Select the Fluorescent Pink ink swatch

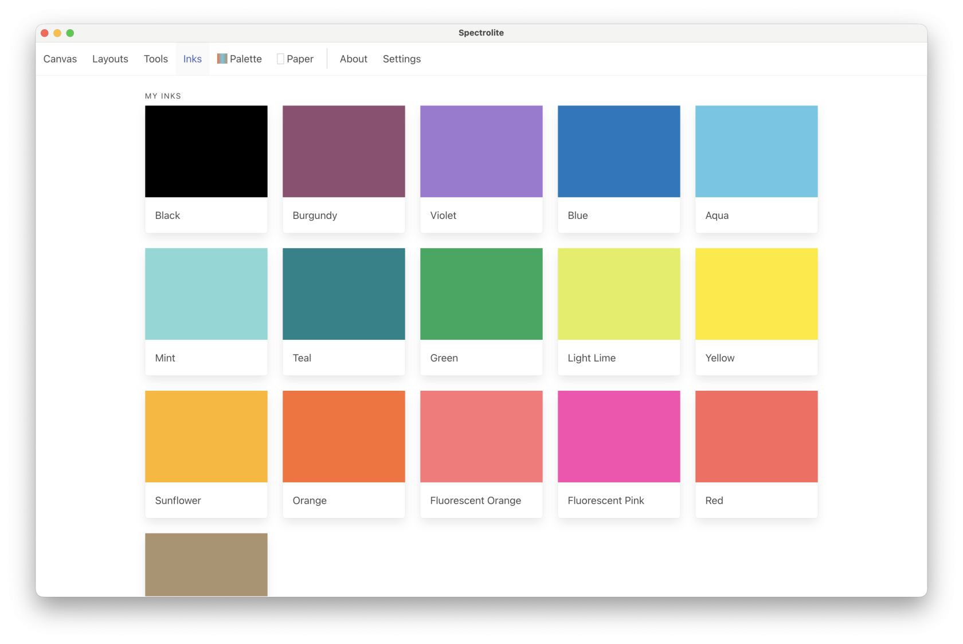619,437
